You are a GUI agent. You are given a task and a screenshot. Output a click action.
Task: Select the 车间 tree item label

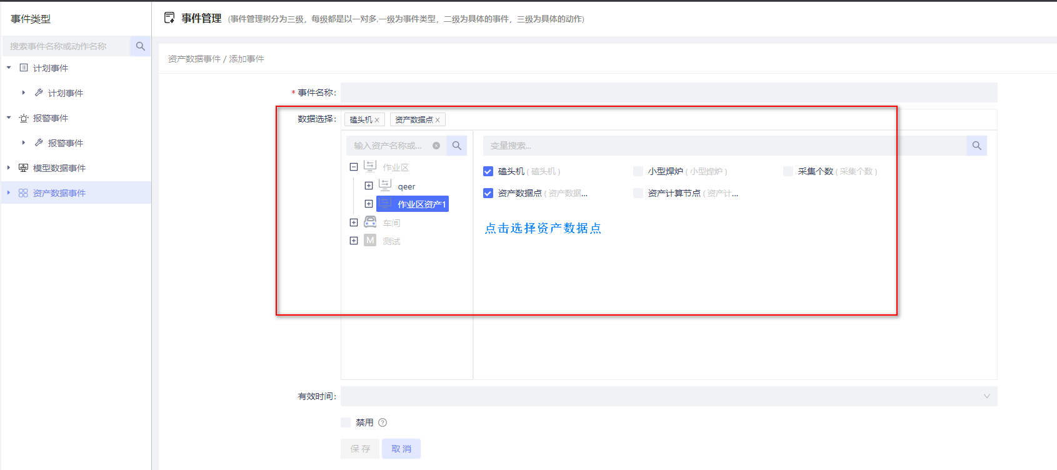[391, 223]
